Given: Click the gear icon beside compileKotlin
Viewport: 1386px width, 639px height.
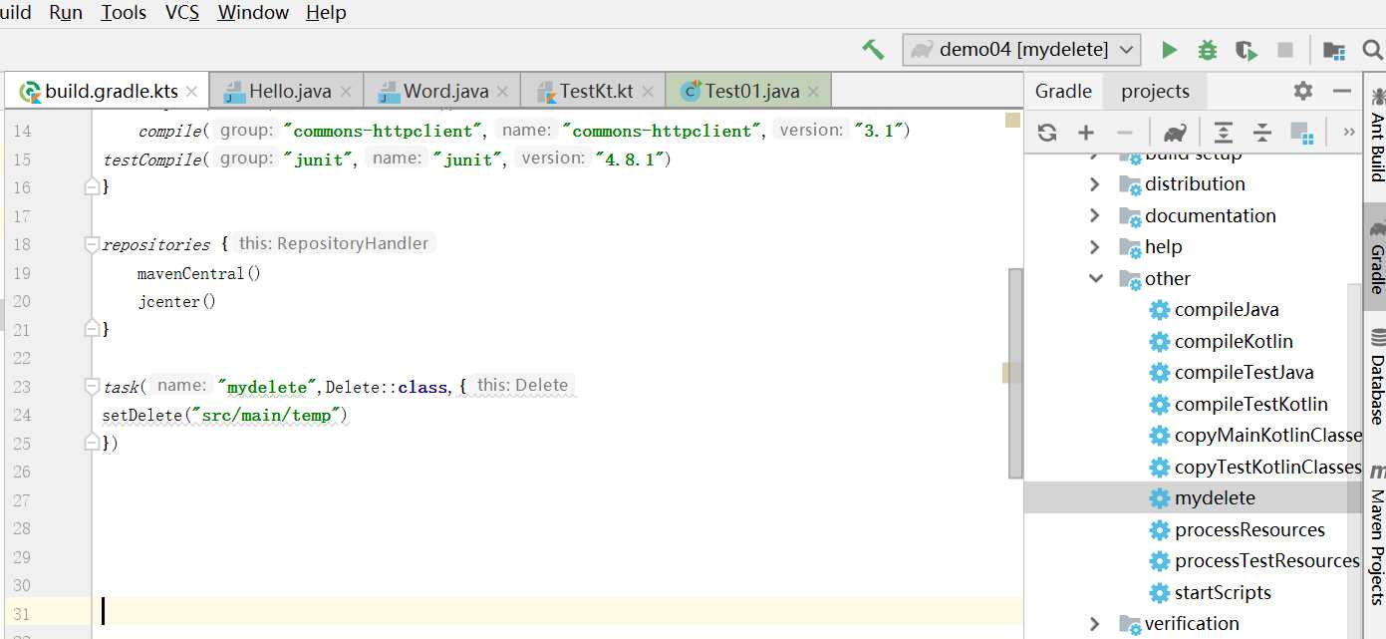Looking at the screenshot, I should [1159, 341].
